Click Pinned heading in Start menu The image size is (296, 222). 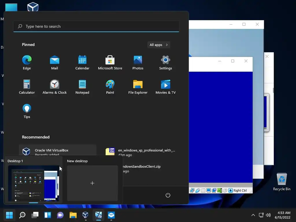pyautogui.click(x=28, y=45)
